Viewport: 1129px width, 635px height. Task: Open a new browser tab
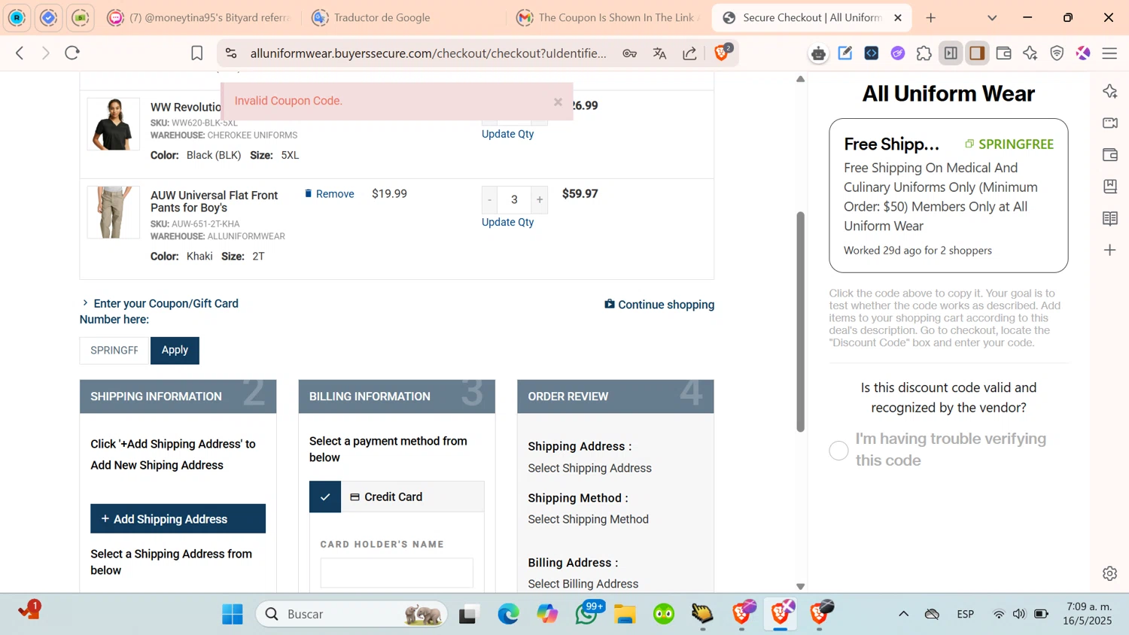(x=931, y=17)
